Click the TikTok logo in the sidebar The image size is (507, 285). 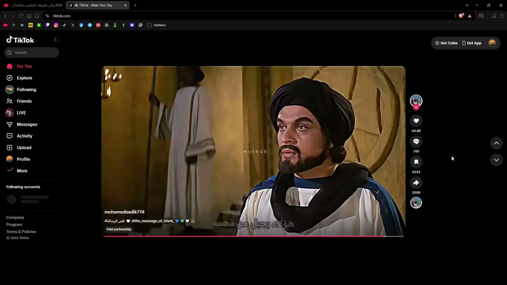[x=20, y=40]
